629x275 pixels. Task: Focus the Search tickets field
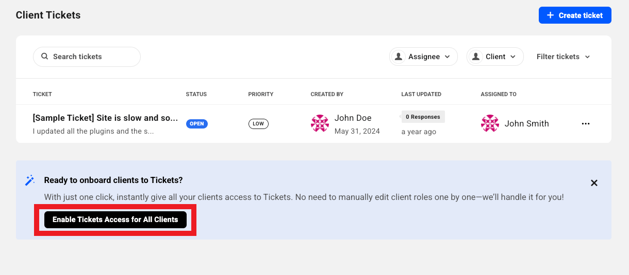point(87,57)
